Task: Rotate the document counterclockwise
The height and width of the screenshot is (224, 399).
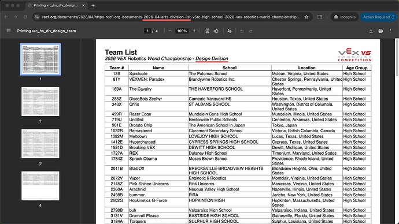Action: (x=216, y=31)
